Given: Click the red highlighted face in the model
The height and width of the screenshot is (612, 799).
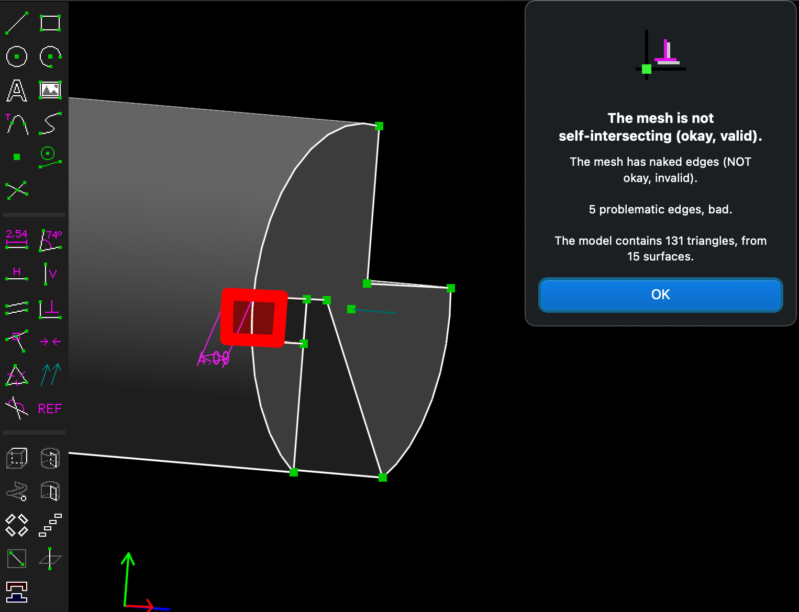Looking at the screenshot, I should tap(254, 318).
